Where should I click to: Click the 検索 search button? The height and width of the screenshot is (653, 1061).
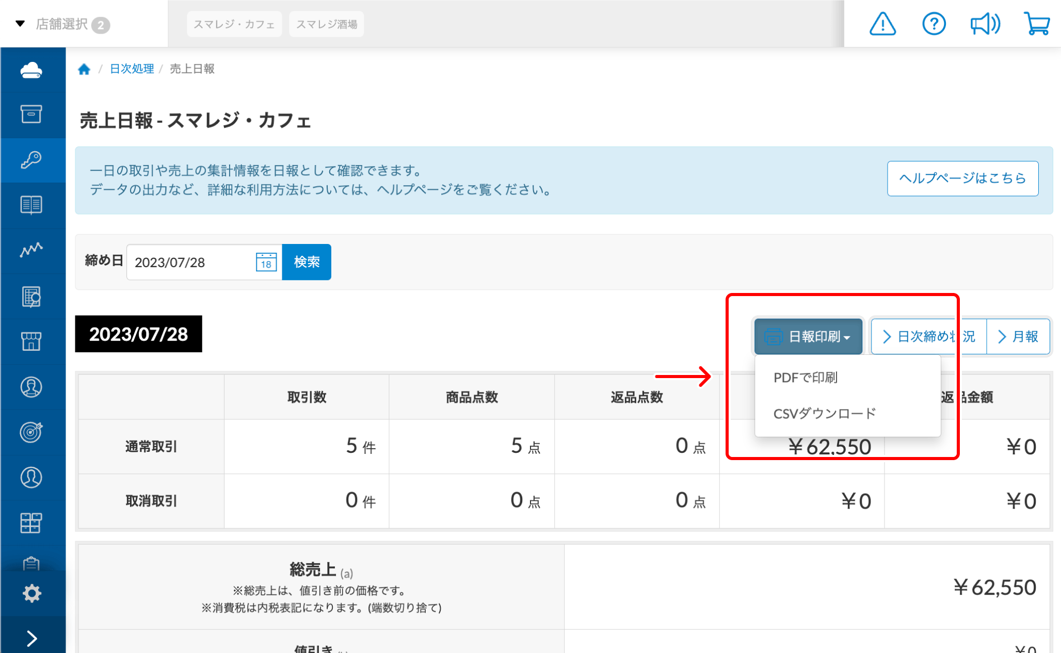pos(307,262)
